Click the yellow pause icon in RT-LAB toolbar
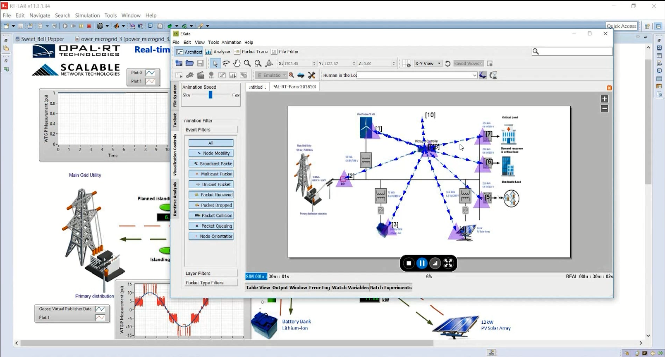This screenshot has height=357, width=665. pos(81,26)
